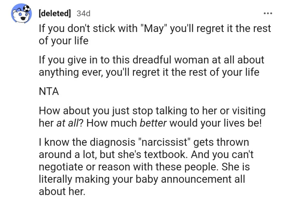284x205 pixels.
Task: Click the NTA verdict text
Action: pyautogui.click(x=49, y=91)
